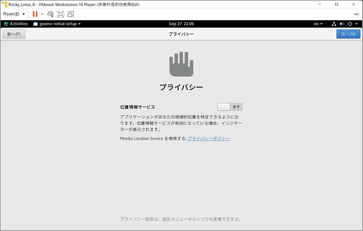Open the network settings icon in top bar
363x231 pixels.
pyautogui.click(x=334, y=24)
